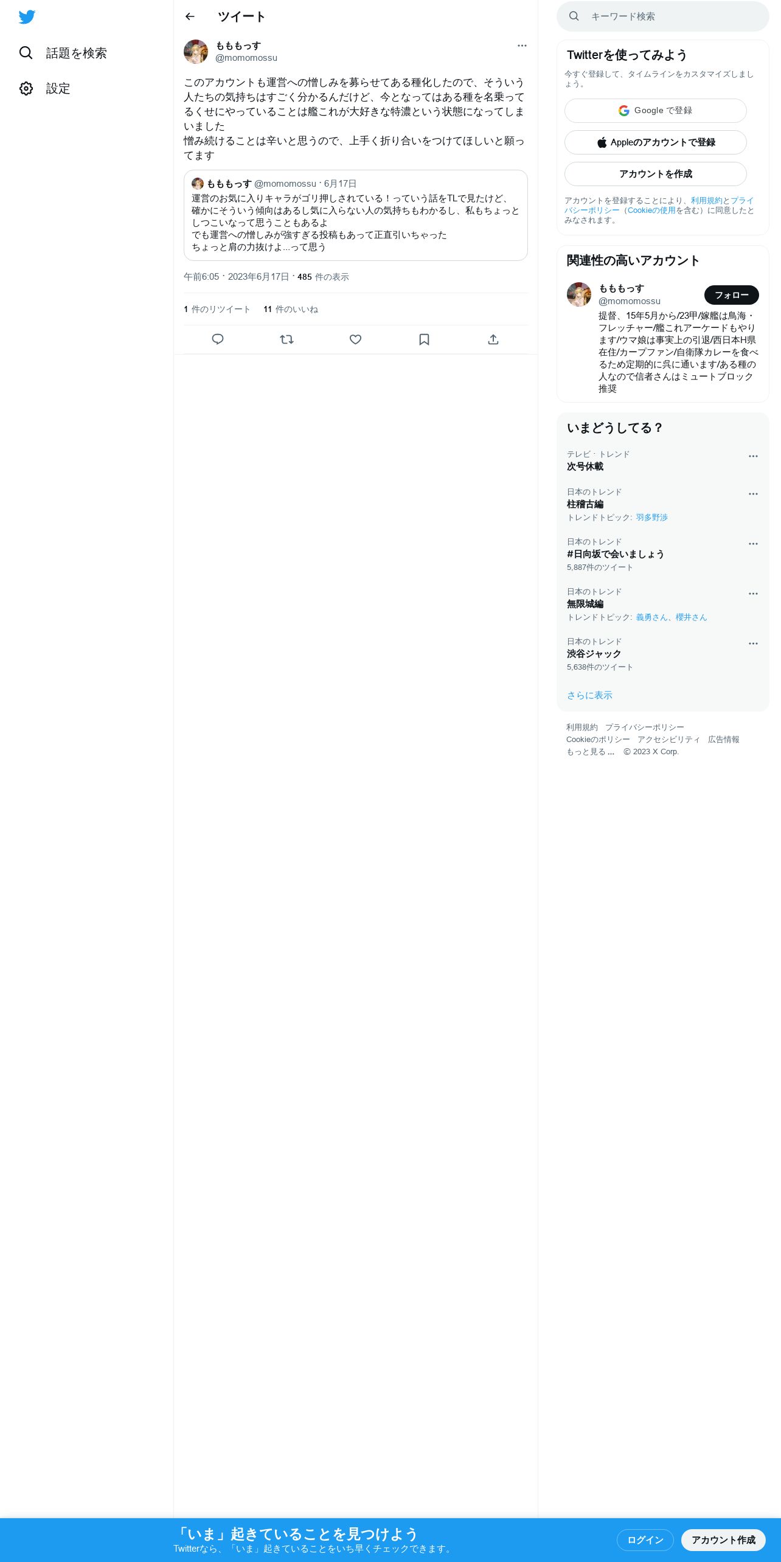Bookmark this tweet
Screen dimensions: 781x1562
[x=425, y=339]
